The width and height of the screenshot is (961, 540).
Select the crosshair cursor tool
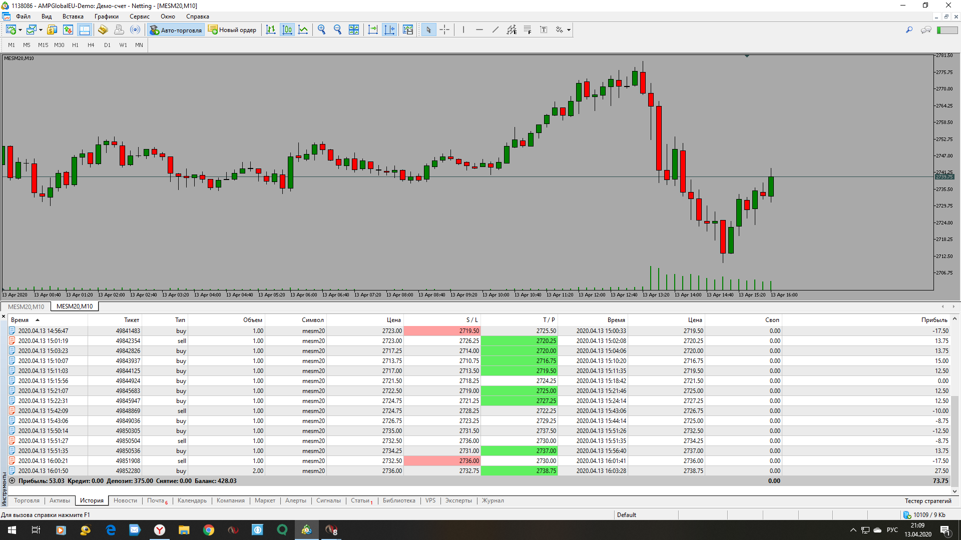(444, 30)
